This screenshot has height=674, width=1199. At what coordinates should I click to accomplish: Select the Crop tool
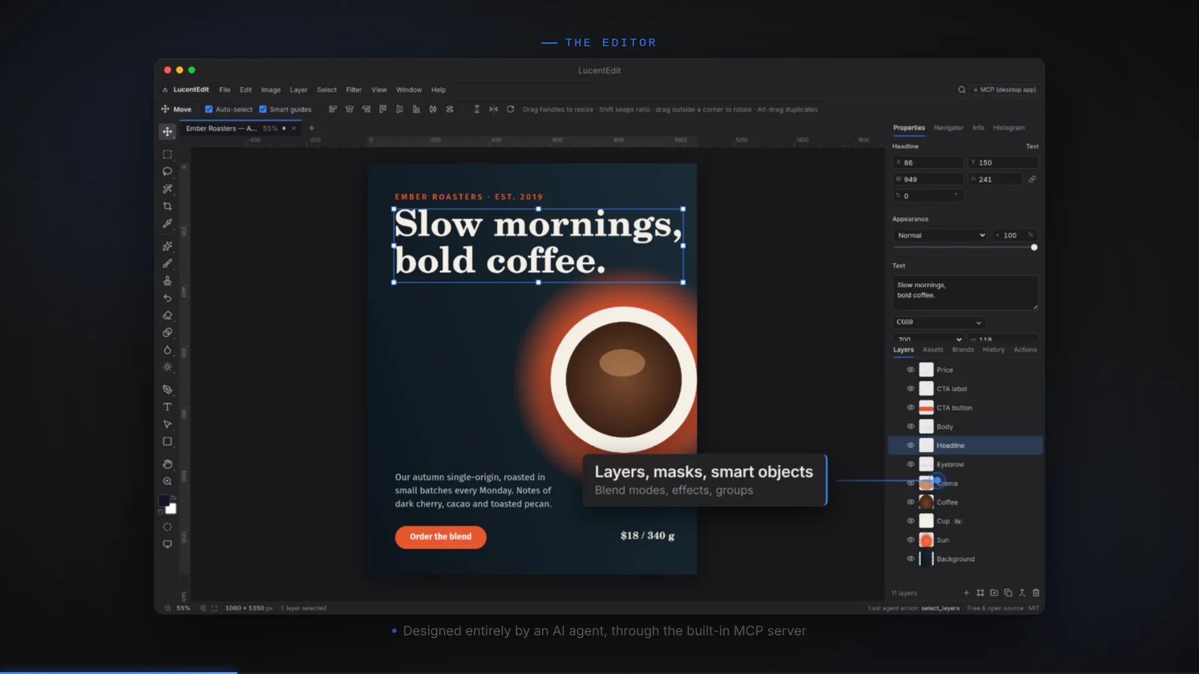167,207
